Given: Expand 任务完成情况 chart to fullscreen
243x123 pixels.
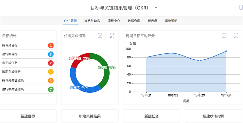Looking at the screenshot, I should click(112, 36).
